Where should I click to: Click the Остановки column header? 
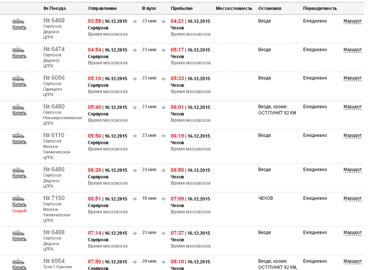269,9
